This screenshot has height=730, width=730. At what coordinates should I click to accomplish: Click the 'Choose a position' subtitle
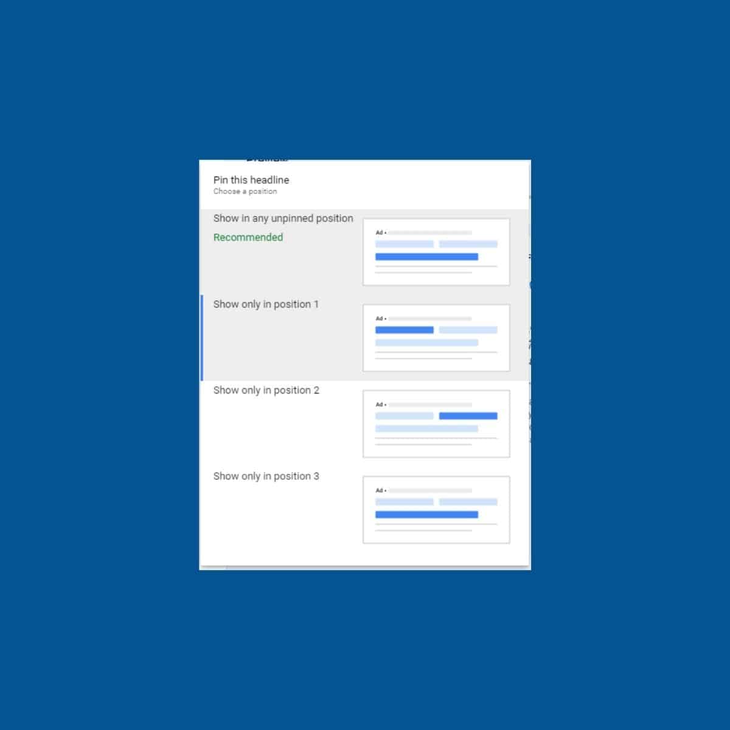245,192
